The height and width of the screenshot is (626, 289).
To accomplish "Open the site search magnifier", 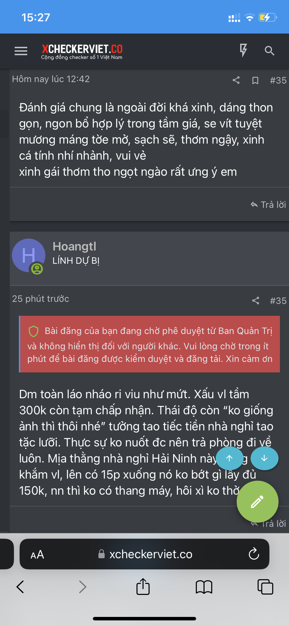I will tap(269, 51).
